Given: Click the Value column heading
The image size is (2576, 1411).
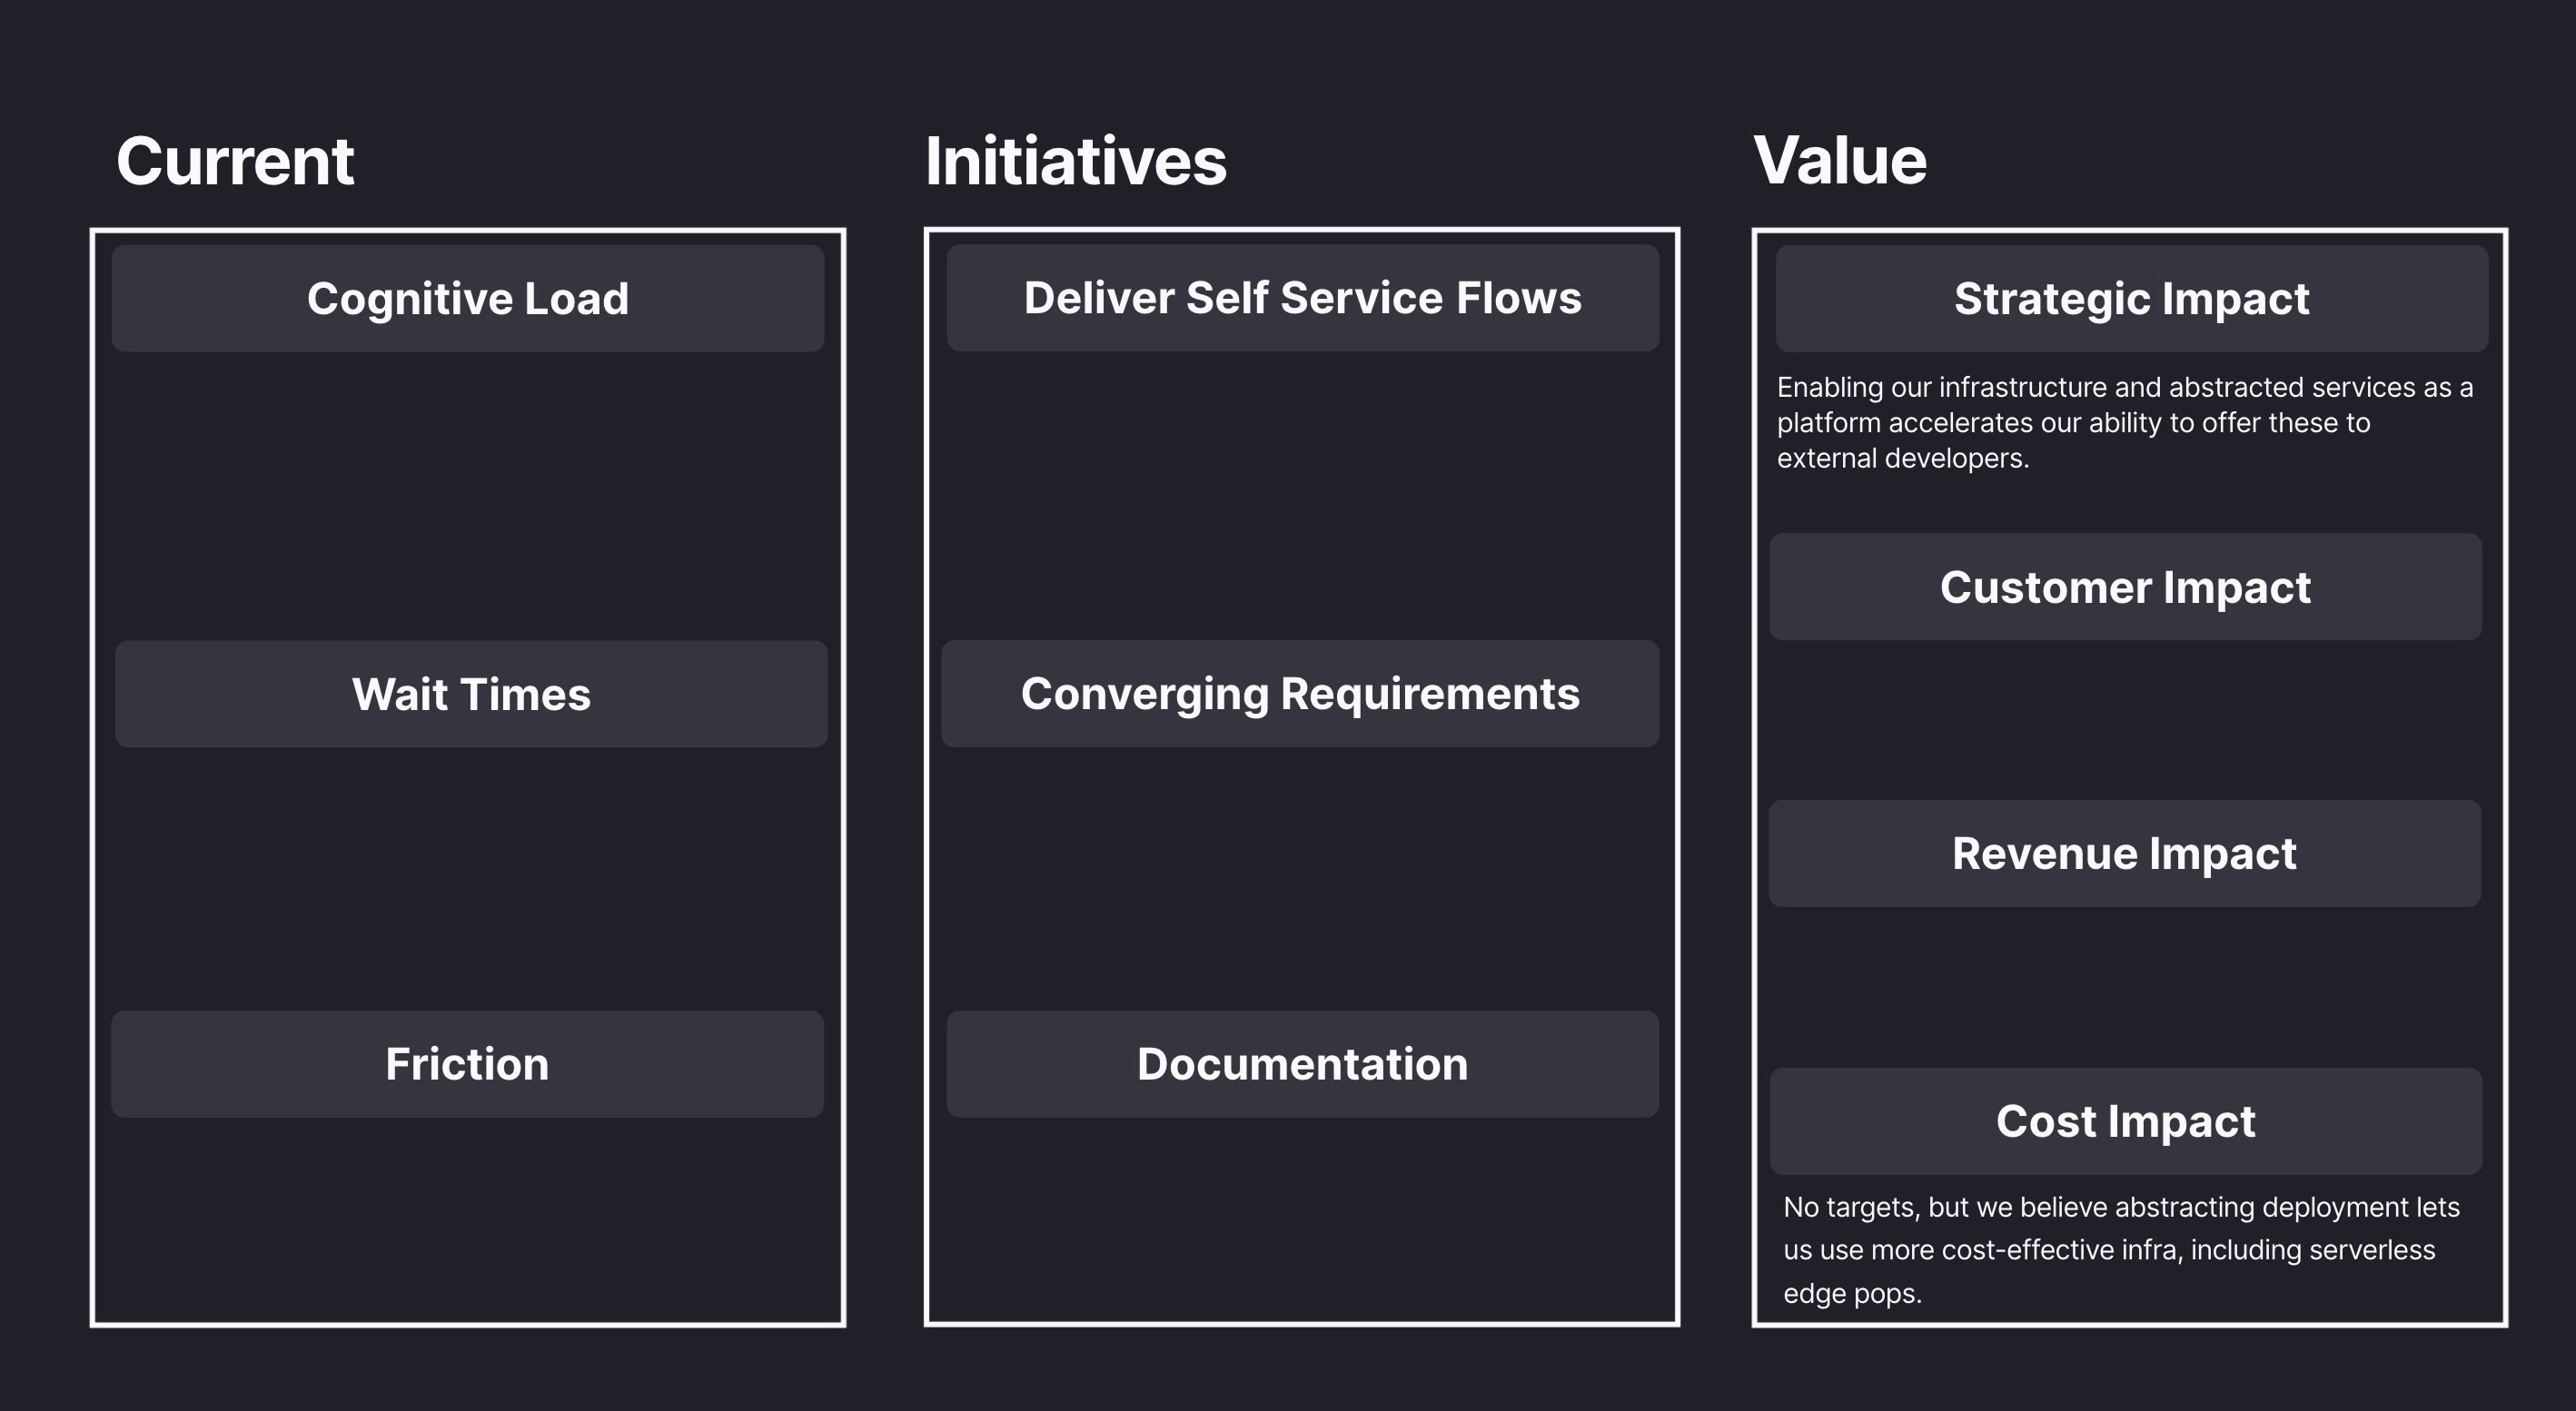Looking at the screenshot, I should pyautogui.click(x=1839, y=161).
